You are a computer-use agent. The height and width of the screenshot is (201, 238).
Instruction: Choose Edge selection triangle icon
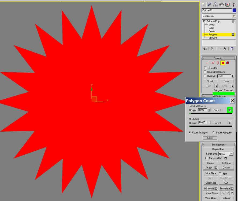click(x=213, y=63)
